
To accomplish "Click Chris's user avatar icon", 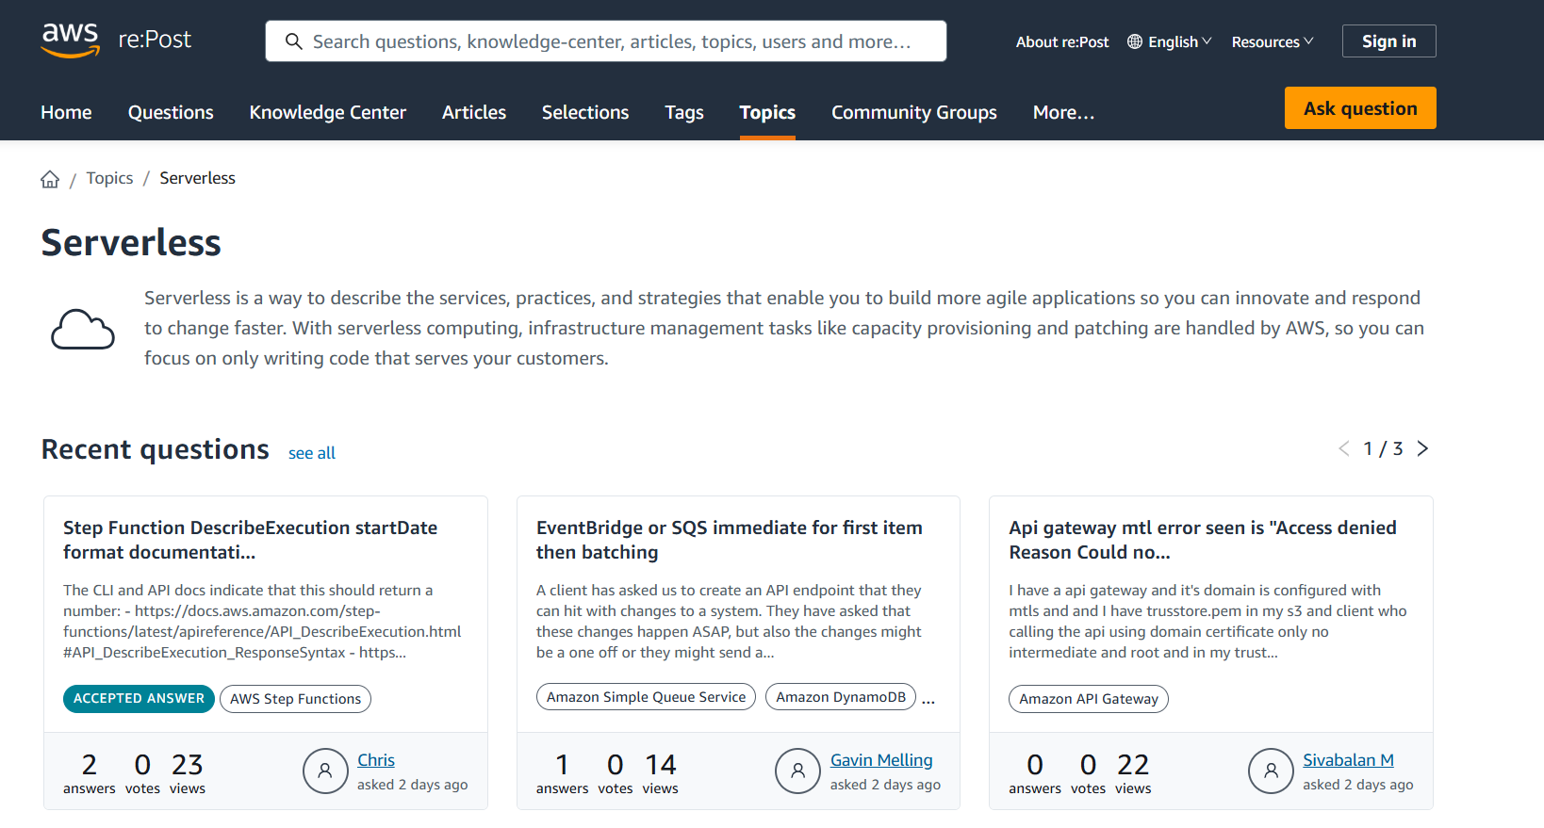I will (x=325, y=771).
